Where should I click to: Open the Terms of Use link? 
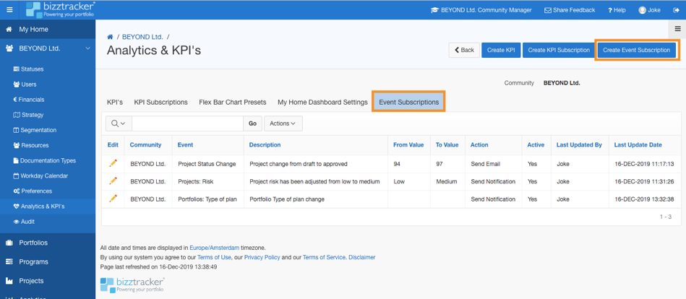214,257
